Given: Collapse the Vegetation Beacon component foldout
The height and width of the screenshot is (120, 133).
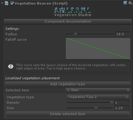Looking at the screenshot, I should (x=2, y=3).
